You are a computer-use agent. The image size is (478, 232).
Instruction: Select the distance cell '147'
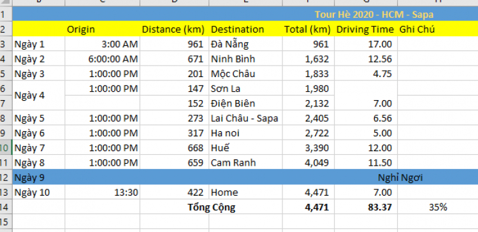(175, 89)
